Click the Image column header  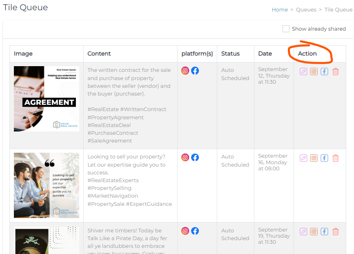click(23, 53)
